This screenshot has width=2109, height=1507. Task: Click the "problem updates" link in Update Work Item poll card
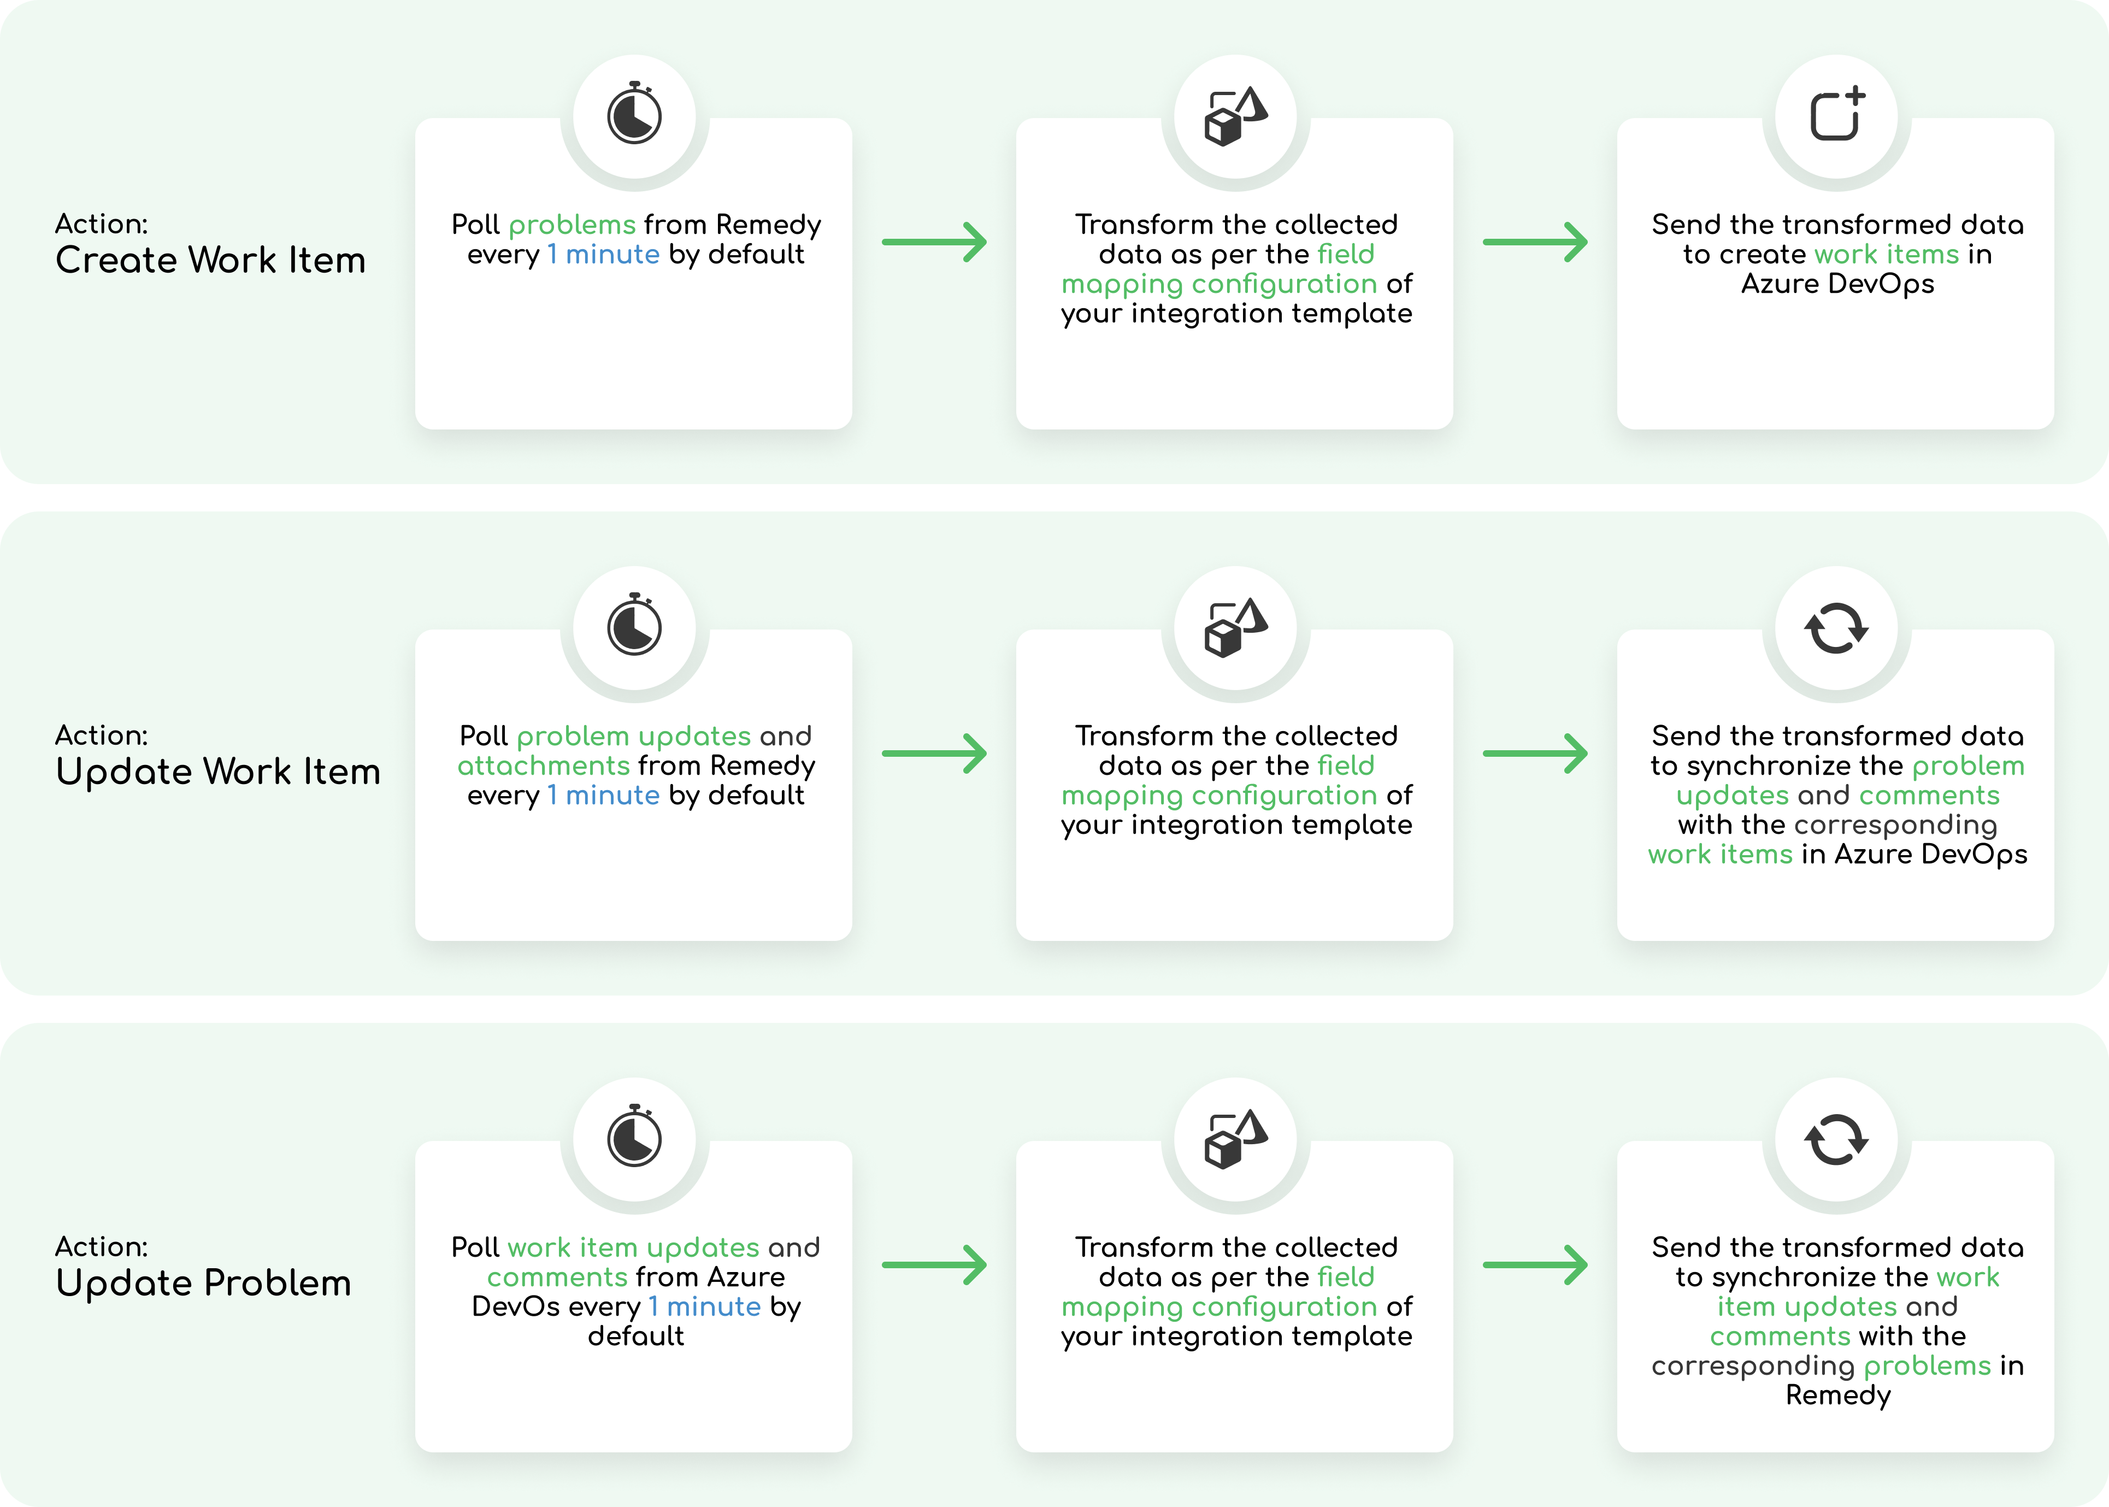[634, 736]
